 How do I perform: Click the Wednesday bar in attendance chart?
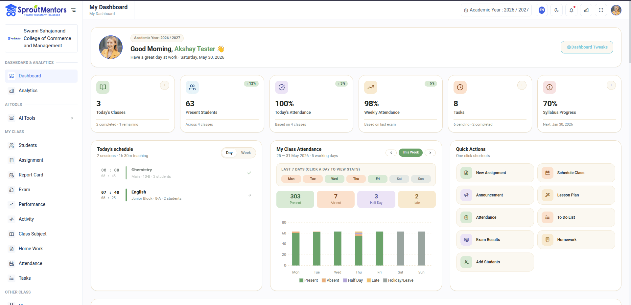pos(338,248)
